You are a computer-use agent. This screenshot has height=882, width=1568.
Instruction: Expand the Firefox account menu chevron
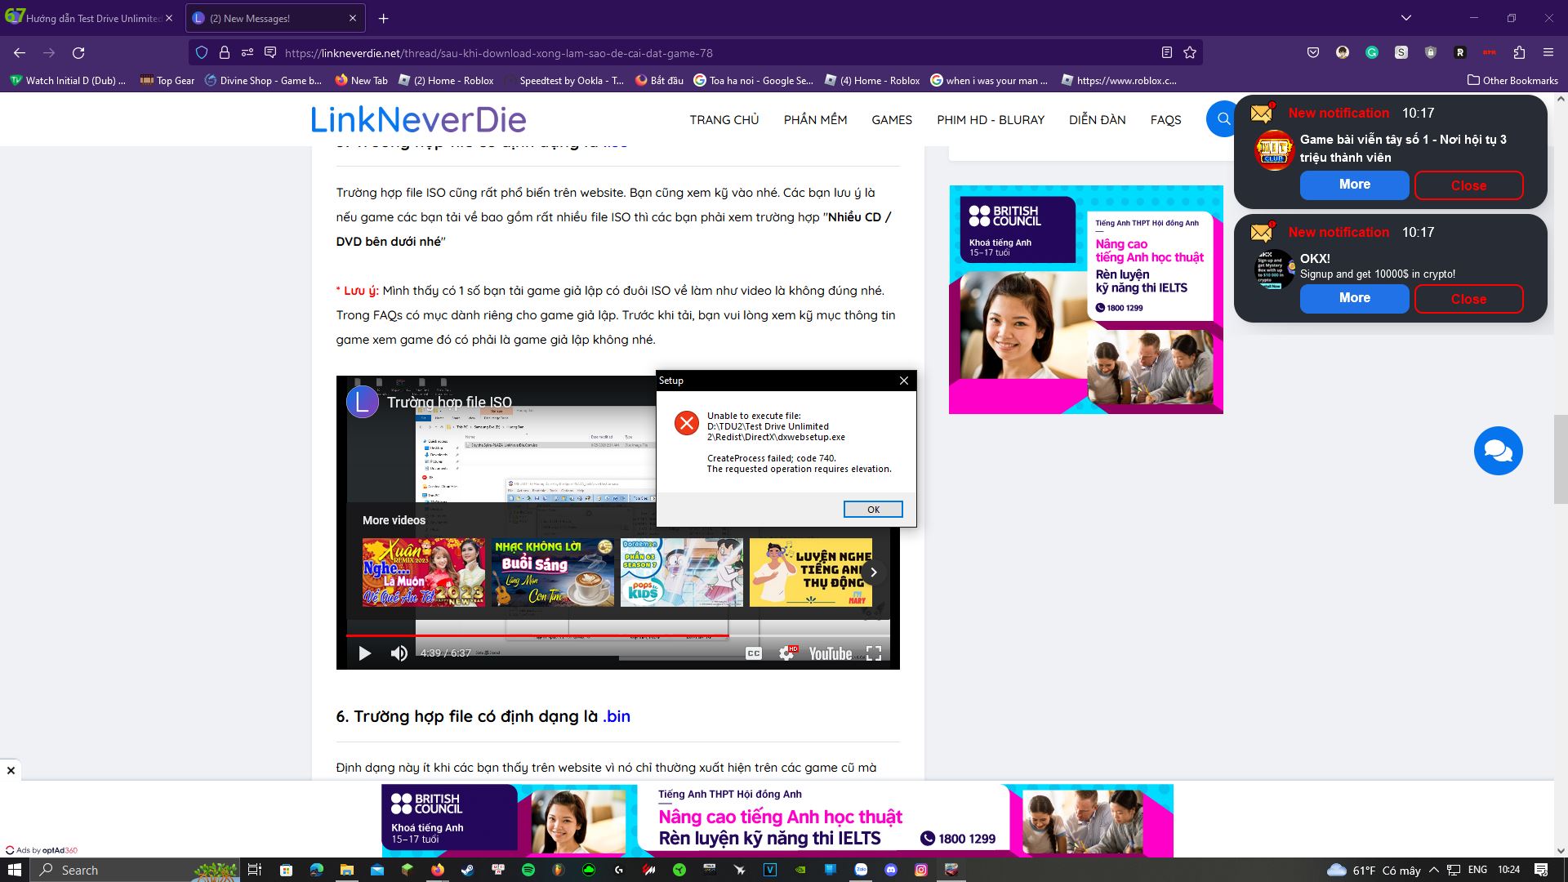(x=1405, y=16)
